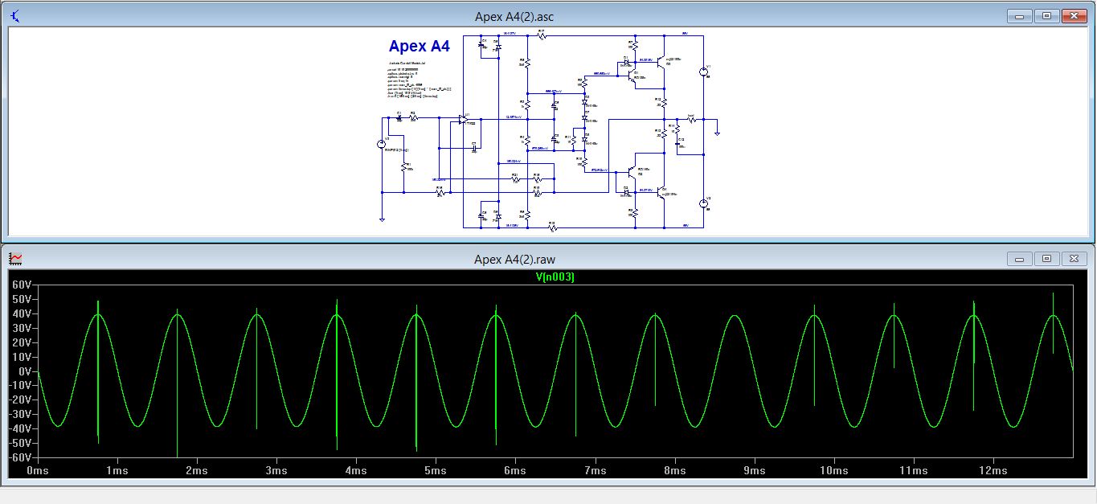
Task: Click the waveform window icon beside Apex A4(2).raw
Action: (16, 258)
